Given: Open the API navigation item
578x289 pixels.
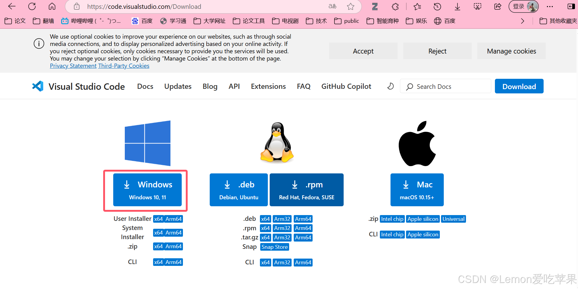Looking at the screenshot, I should click(234, 86).
